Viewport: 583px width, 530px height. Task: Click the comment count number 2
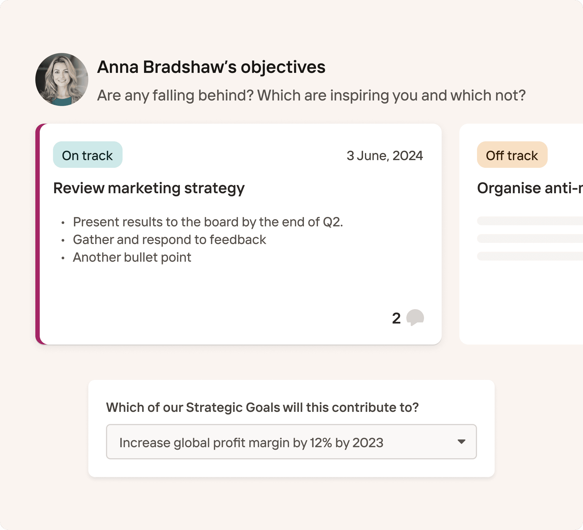click(396, 318)
